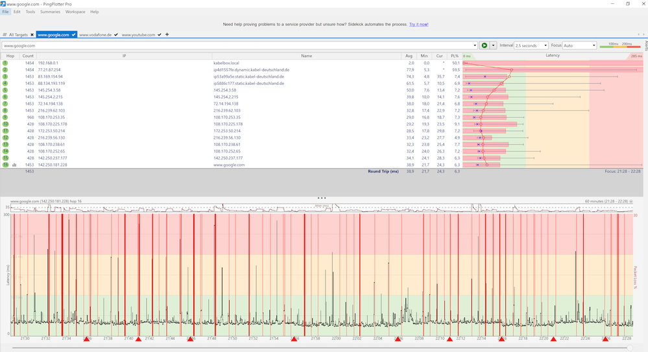Open the vertical Alerts panel tab
The image size is (648, 352).
coord(645,45)
